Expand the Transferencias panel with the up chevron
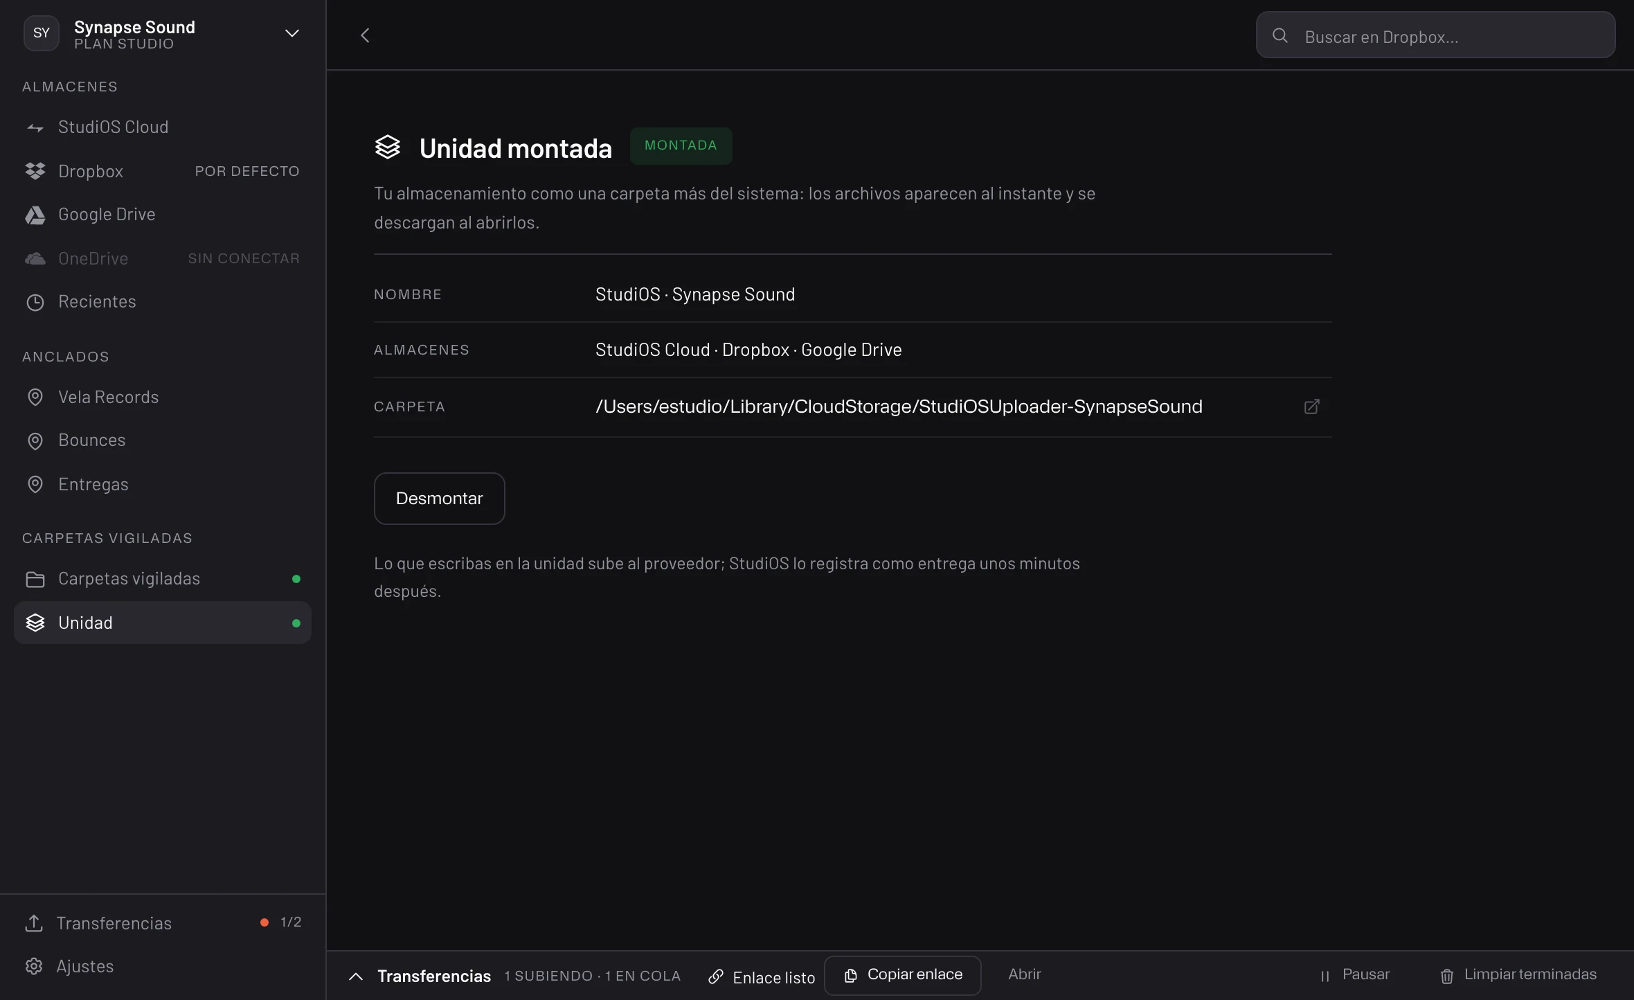Viewport: 1634px width, 1000px height. (356, 976)
